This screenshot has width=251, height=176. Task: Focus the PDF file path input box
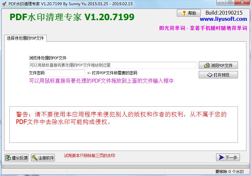[x=113, y=65]
